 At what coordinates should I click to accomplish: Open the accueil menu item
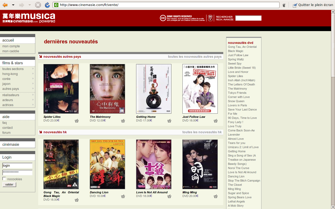(x=8, y=40)
